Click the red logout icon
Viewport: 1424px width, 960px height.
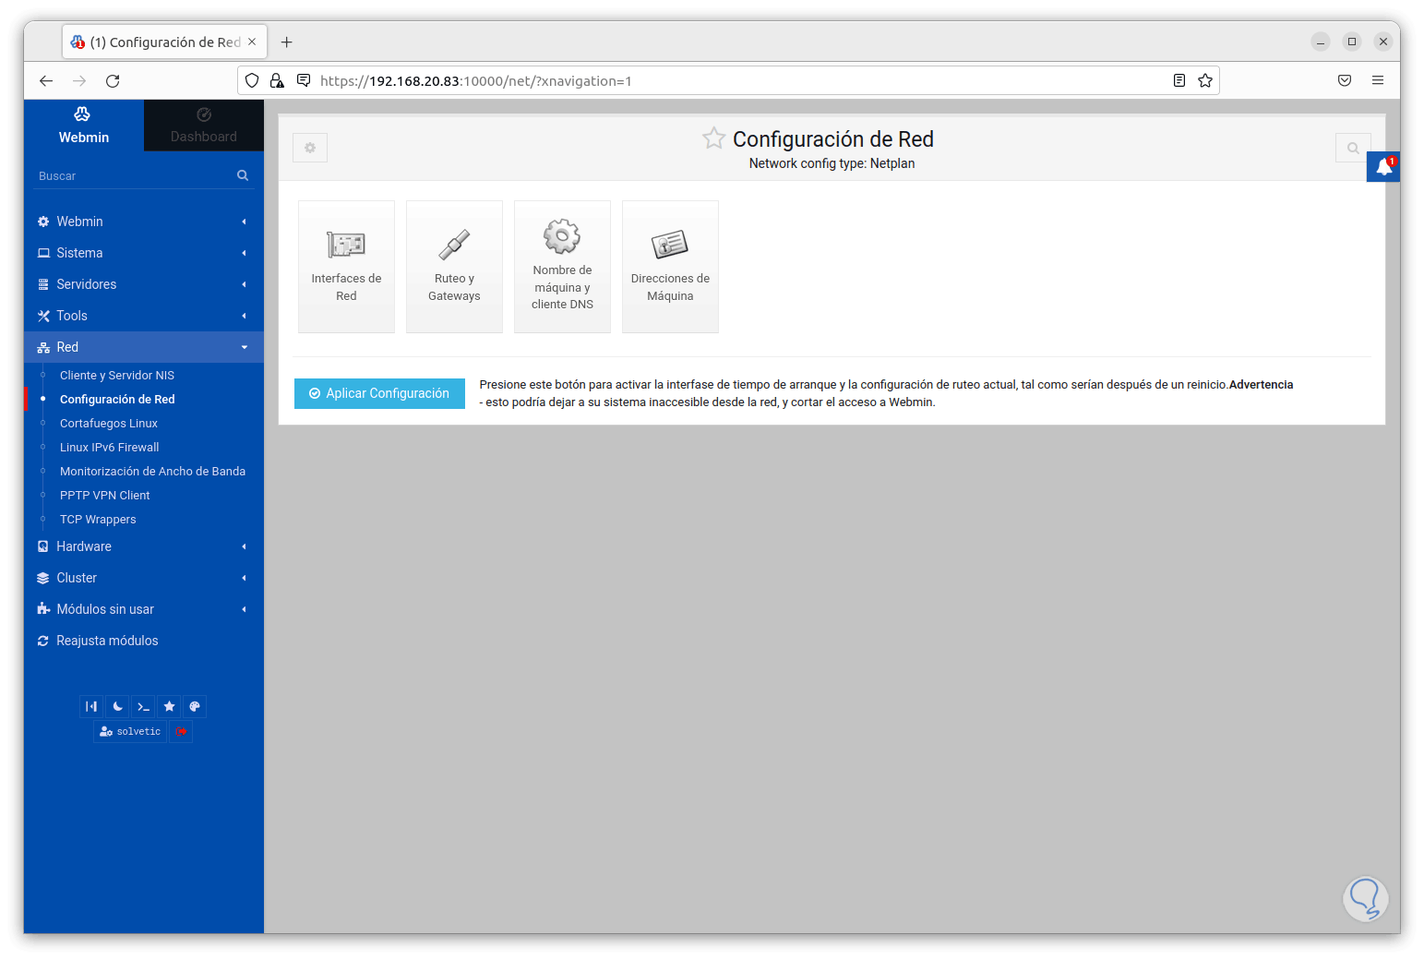181,731
